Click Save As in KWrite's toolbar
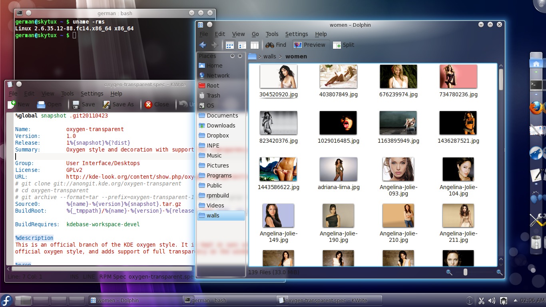546x307 pixels. (x=118, y=104)
